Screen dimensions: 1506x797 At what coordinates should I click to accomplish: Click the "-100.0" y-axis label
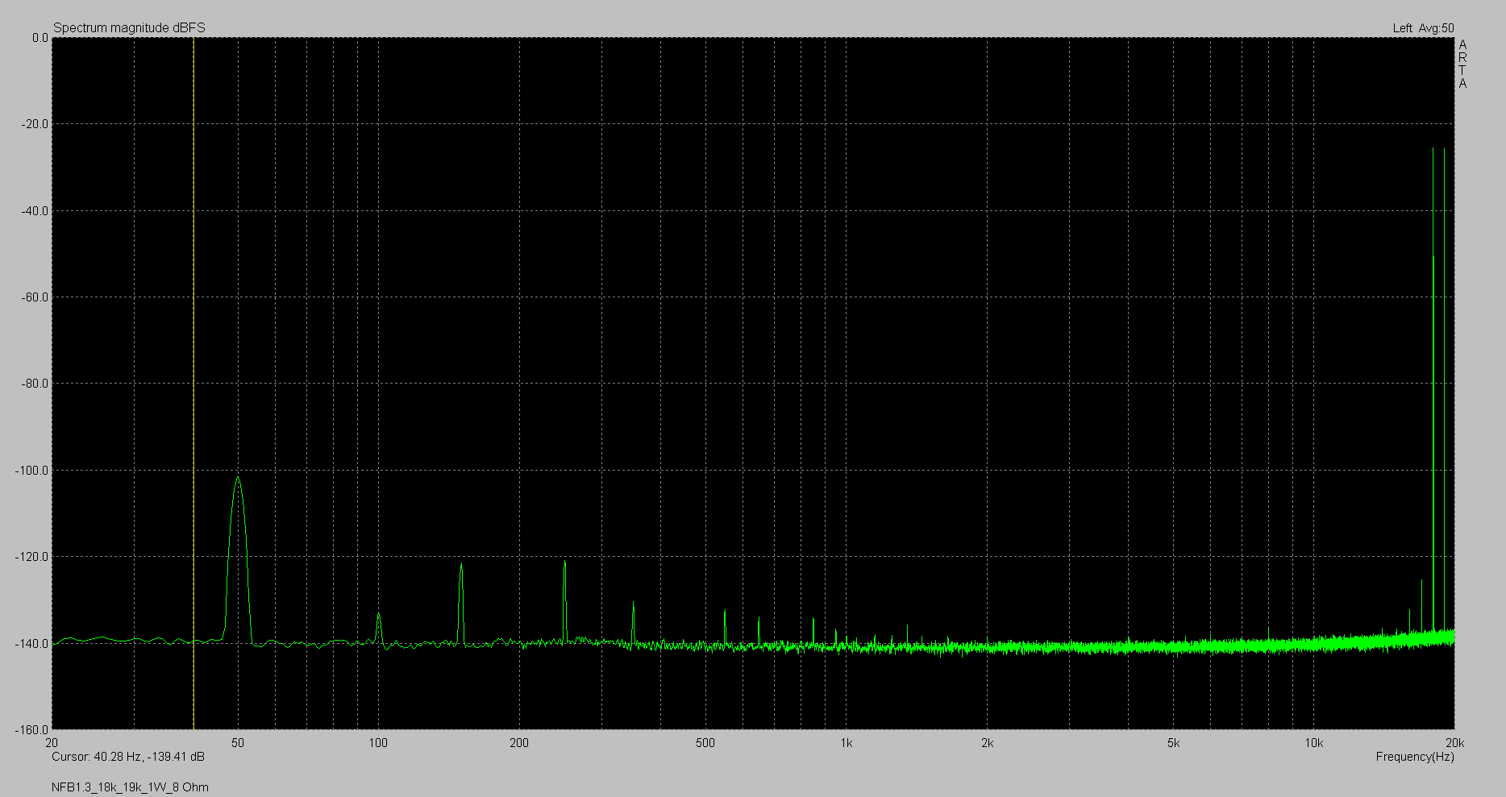31,471
